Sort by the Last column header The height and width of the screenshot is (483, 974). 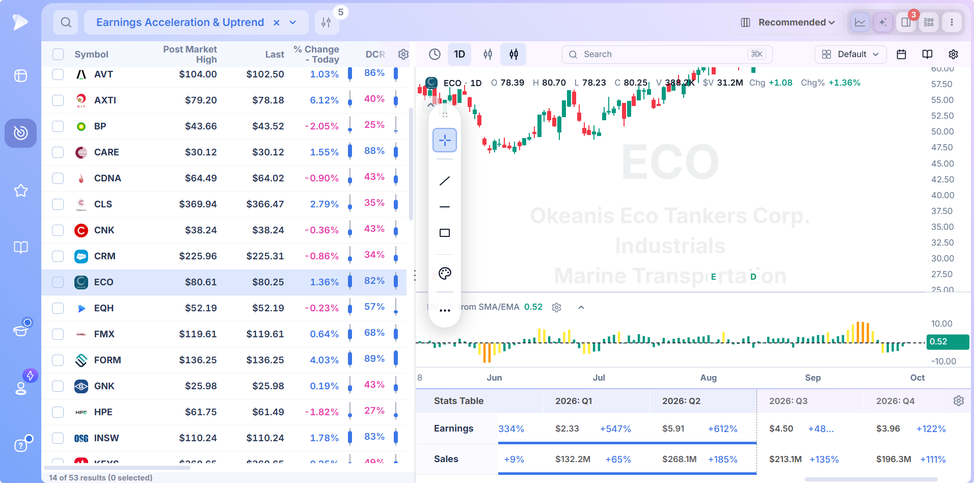tap(275, 55)
